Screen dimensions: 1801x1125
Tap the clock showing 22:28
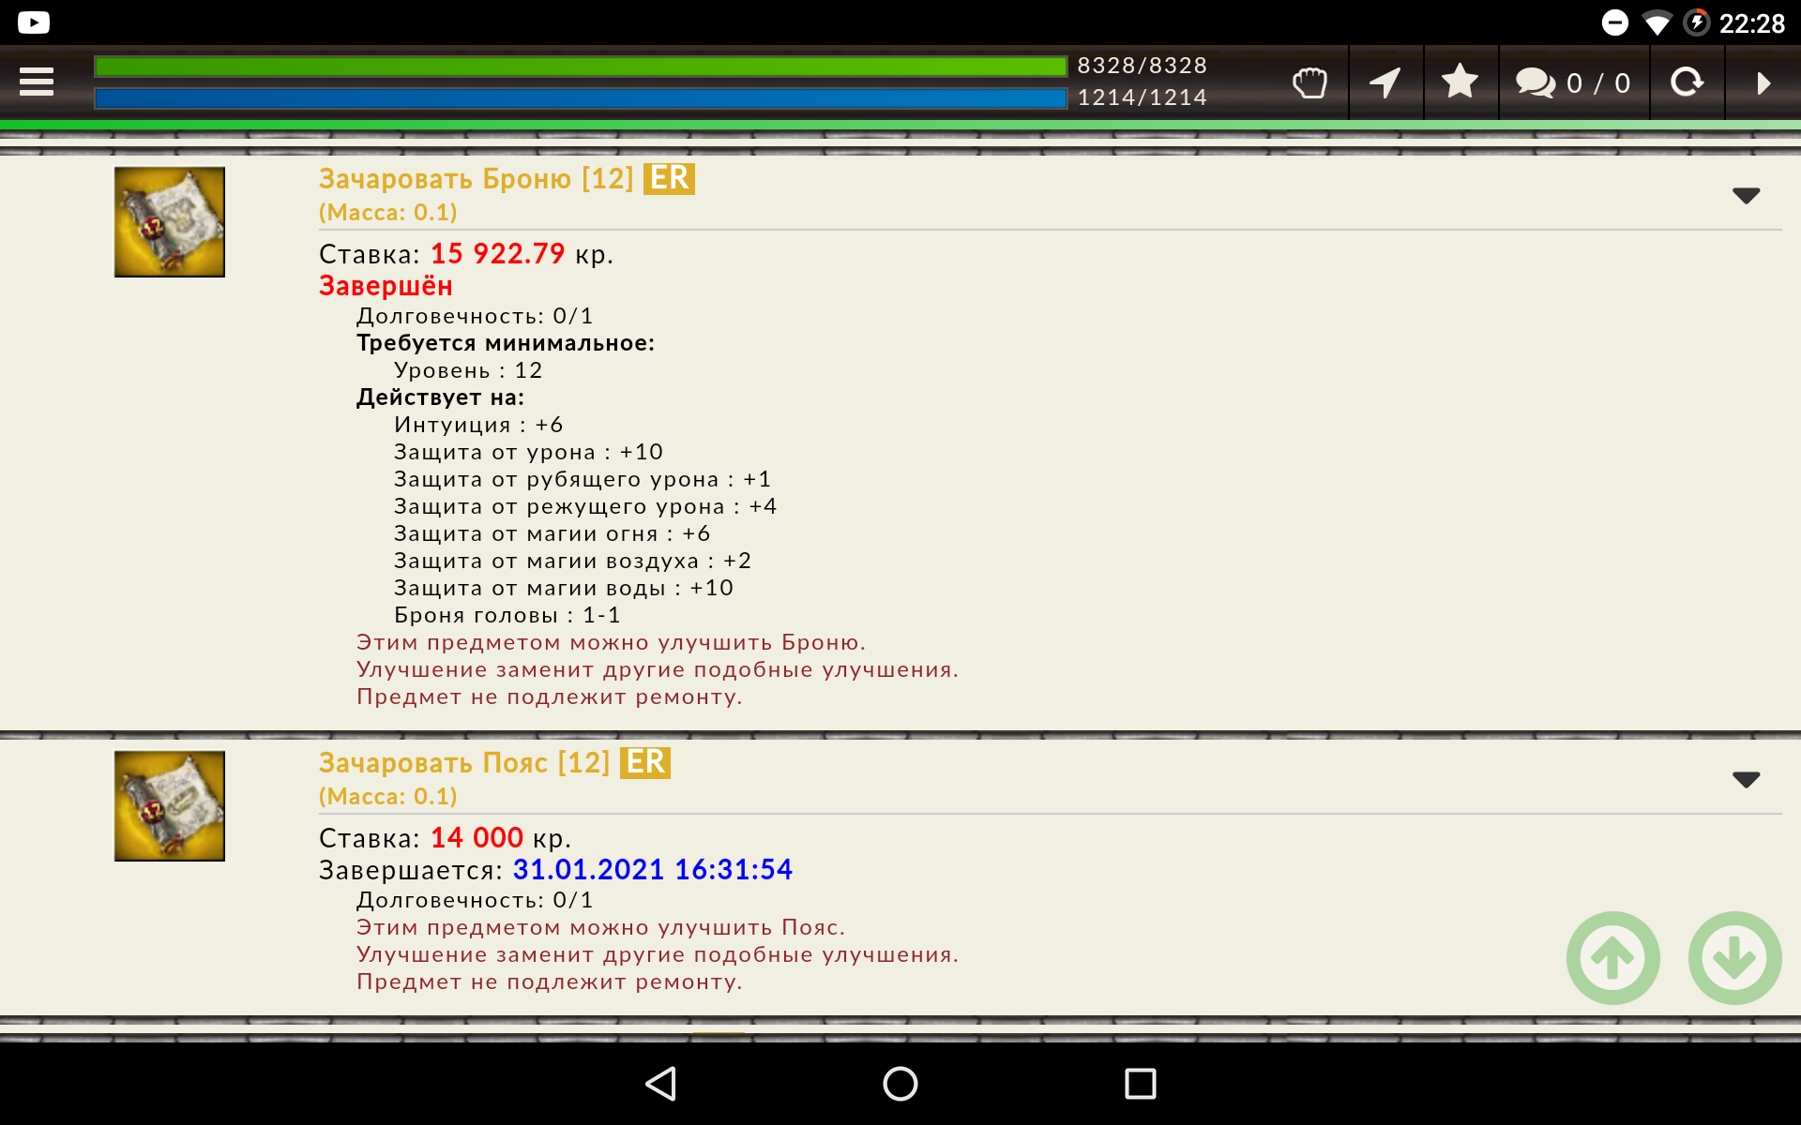[1751, 23]
